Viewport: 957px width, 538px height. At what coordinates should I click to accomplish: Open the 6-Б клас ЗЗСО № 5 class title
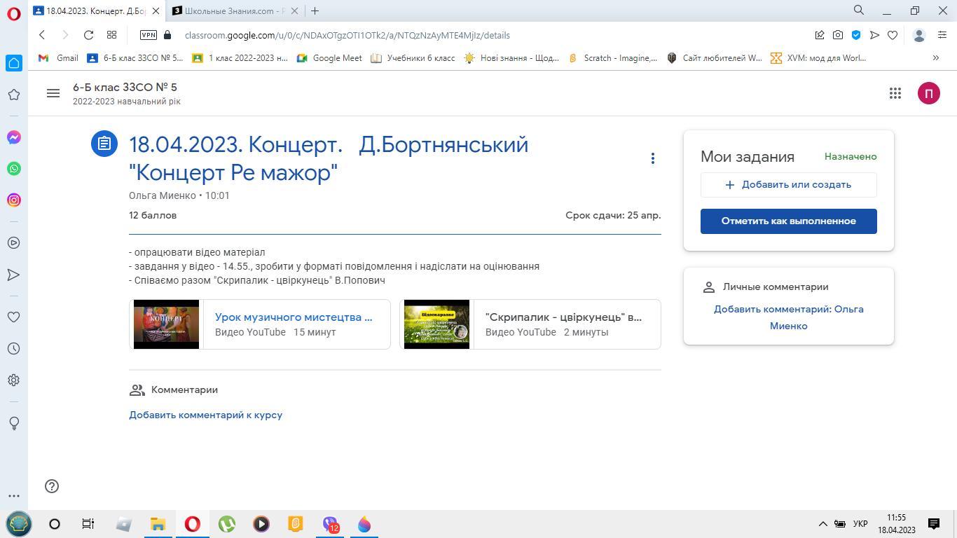click(125, 88)
